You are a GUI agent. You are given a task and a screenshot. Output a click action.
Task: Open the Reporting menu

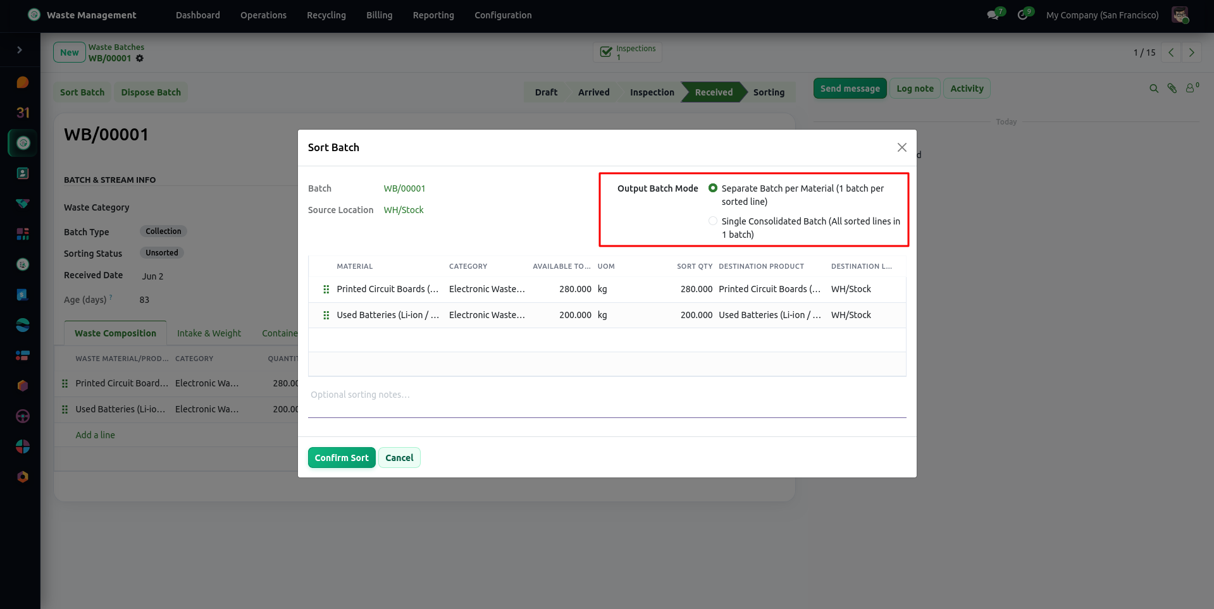pos(433,15)
